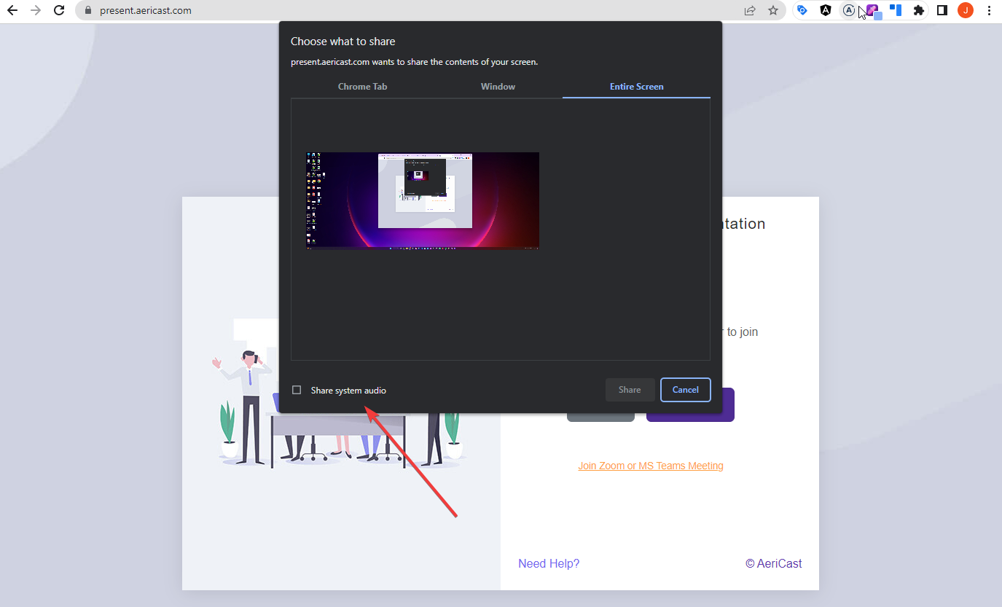Cancel the screen sharing dialog
The height and width of the screenshot is (607, 1002).
685,389
